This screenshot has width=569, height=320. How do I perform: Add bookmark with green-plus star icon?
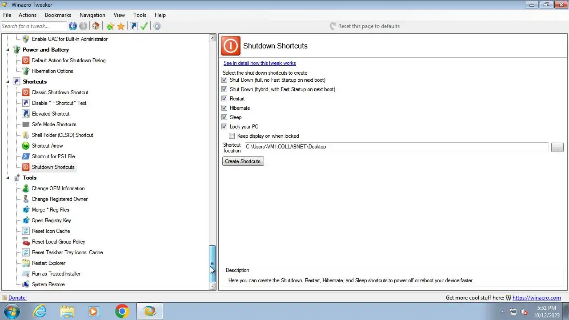(110, 26)
